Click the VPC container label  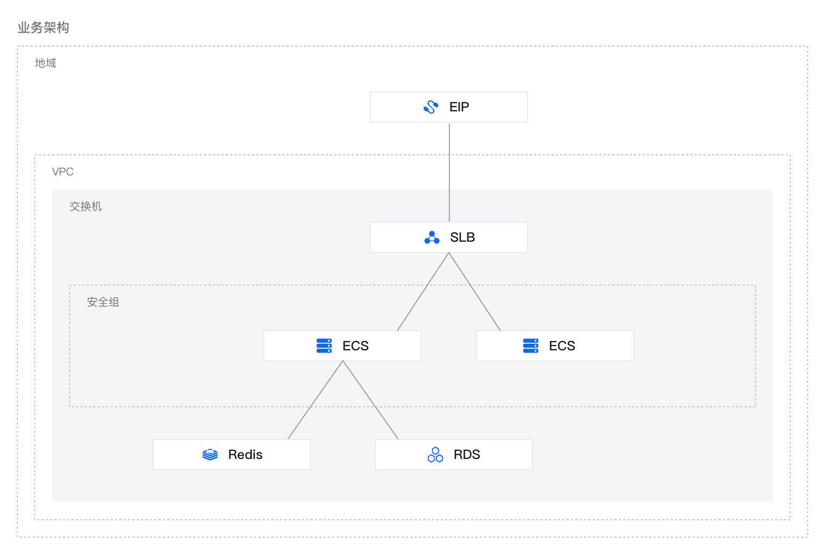63,172
